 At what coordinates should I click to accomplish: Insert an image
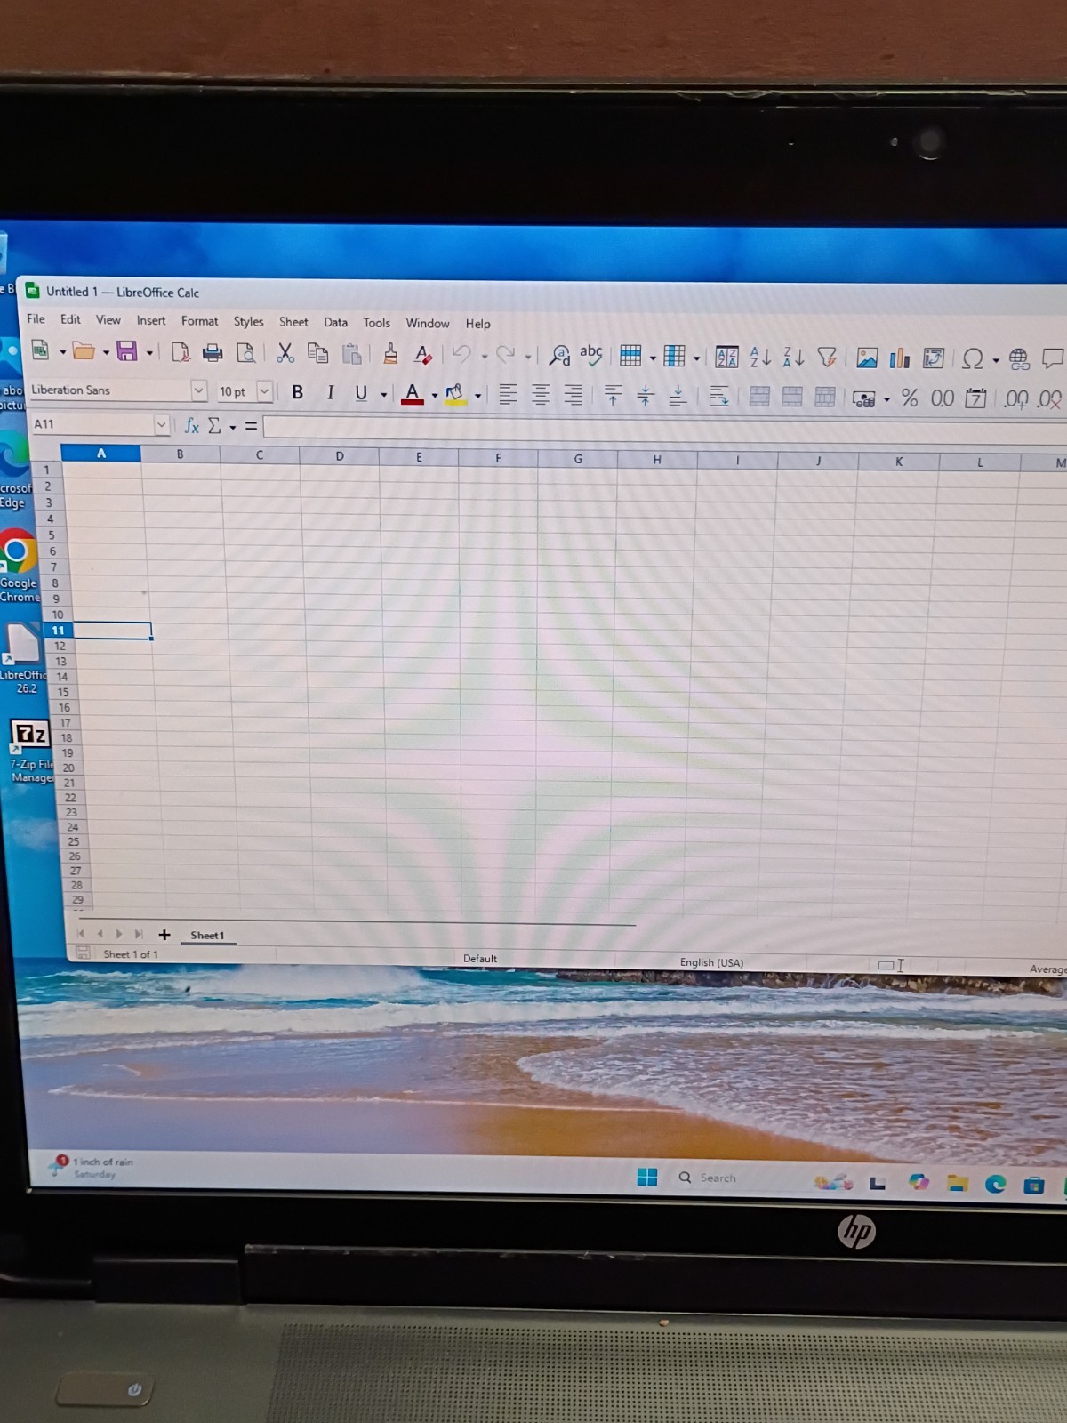pyautogui.click(x=867, y=358)
